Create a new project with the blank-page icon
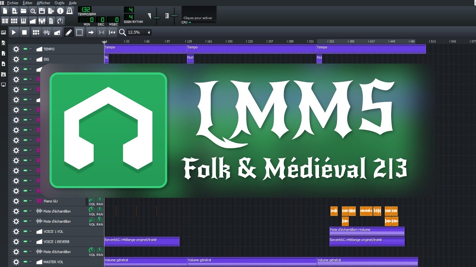Screen dimensions: 476x267 point(5,11)
